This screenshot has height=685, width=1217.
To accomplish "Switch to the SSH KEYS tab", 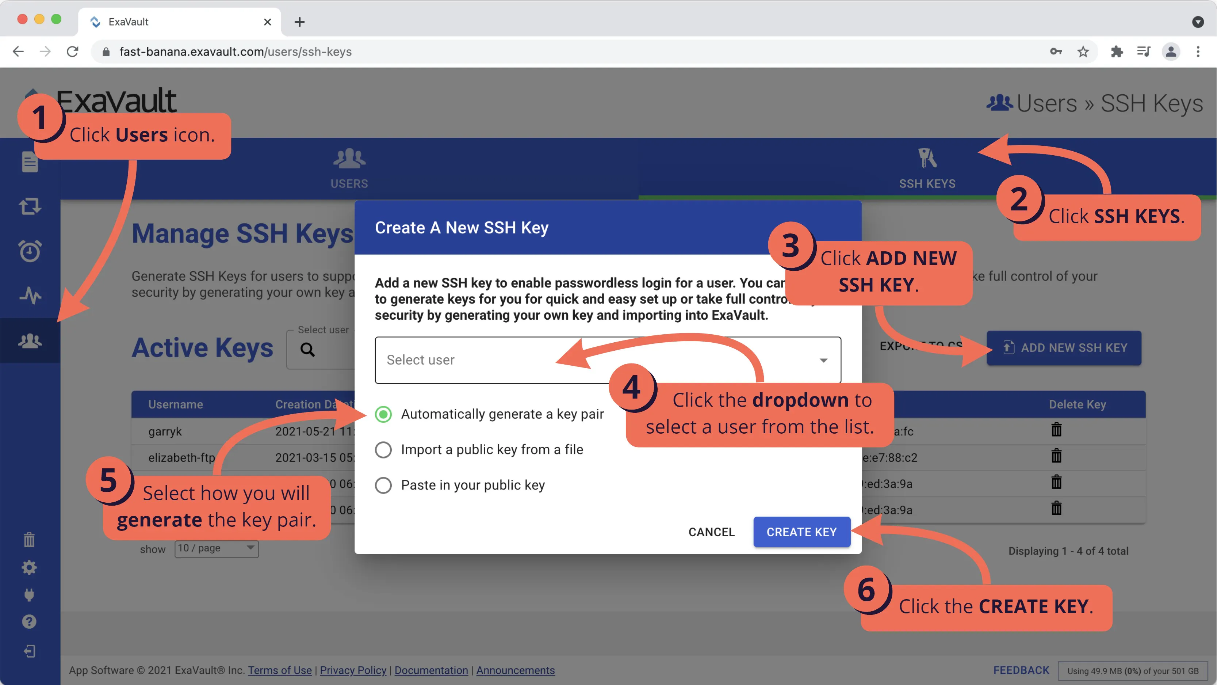I will [927, 168].
